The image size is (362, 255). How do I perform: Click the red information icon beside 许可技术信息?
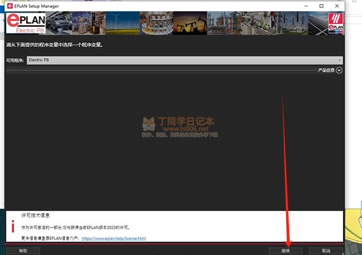coord(13,226)
